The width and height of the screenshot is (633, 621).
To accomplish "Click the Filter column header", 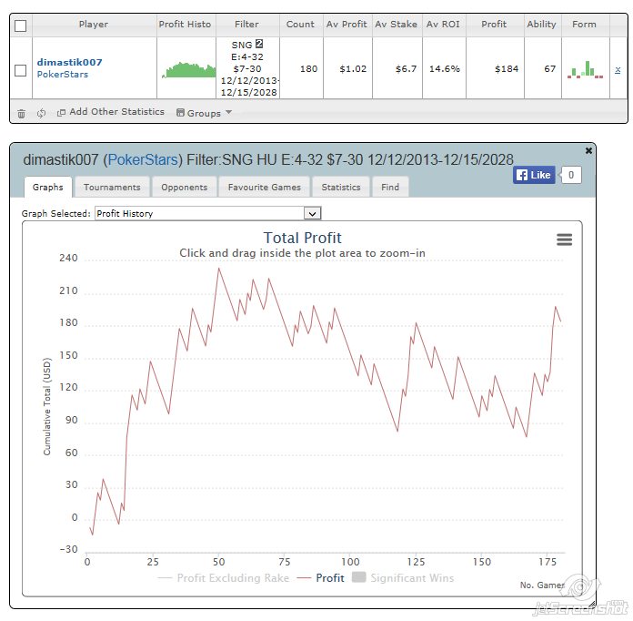I will pos(246,25).
